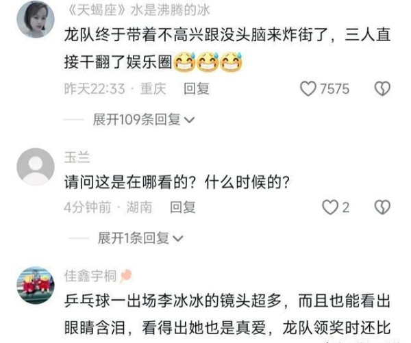Click chevron next to 展开1条回复
The image size is (411, 343).
178,239
